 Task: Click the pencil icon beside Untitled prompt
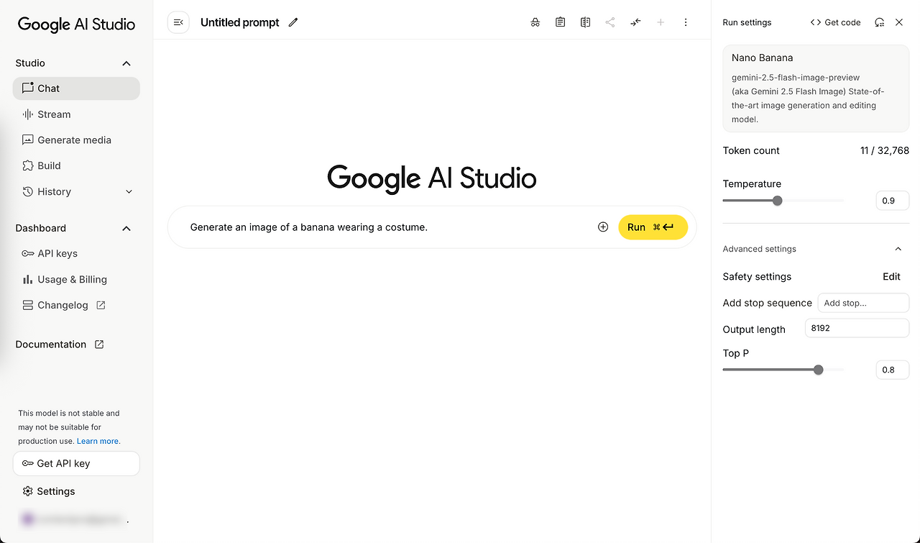coord(293,22)
